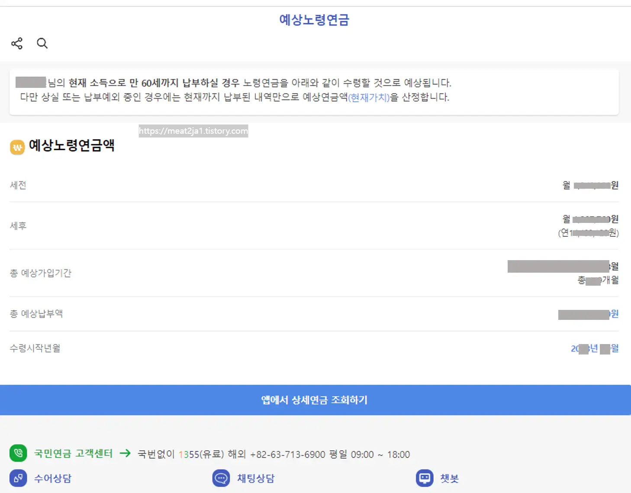Open the 국민연금 고객센터 link
Viewport: 631px width, 493px height.
click(x=73, y=454)
